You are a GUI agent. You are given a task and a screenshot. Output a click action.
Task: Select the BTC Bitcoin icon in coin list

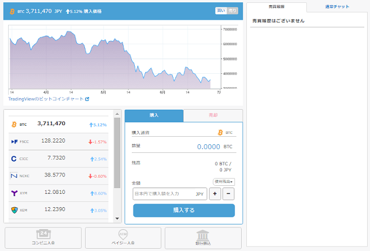click(14, 124)
